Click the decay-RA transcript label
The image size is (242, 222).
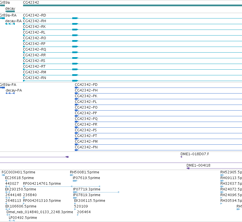[x=13, y=21]
